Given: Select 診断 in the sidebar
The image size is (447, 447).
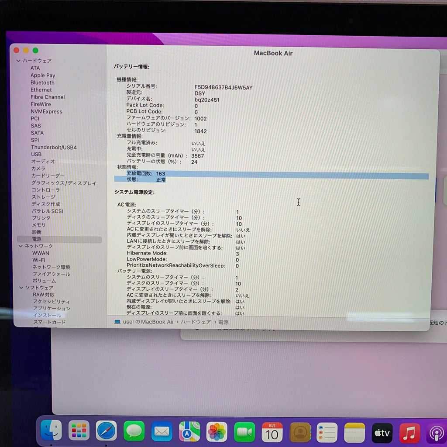Looking at the screenshot, I should tap(37, 232).
